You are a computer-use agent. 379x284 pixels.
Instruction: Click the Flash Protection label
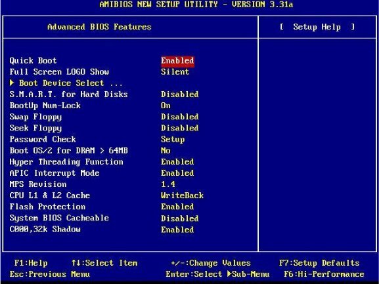(x=47, y=207)
